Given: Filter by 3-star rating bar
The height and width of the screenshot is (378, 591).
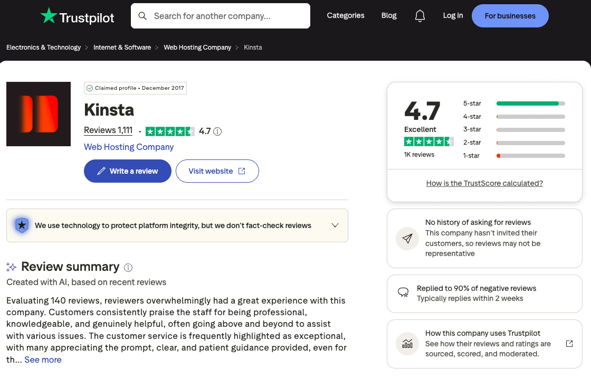Looking at the screenshot, I should (x=514, y=129).
